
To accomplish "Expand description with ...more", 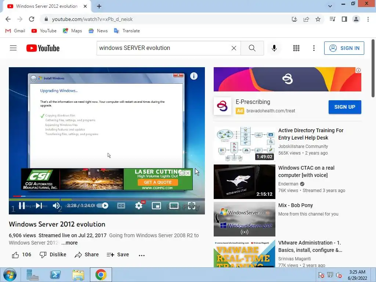I will click(x=69, y=243).
